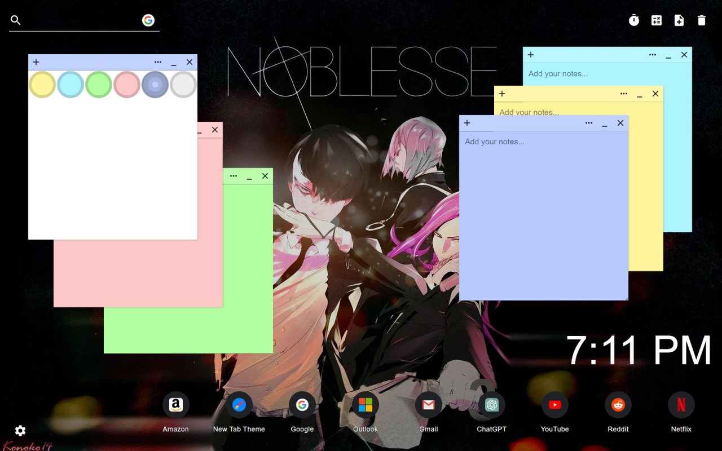Open ChatGPT shortcut
722x451 pixels.
[492, 405]
